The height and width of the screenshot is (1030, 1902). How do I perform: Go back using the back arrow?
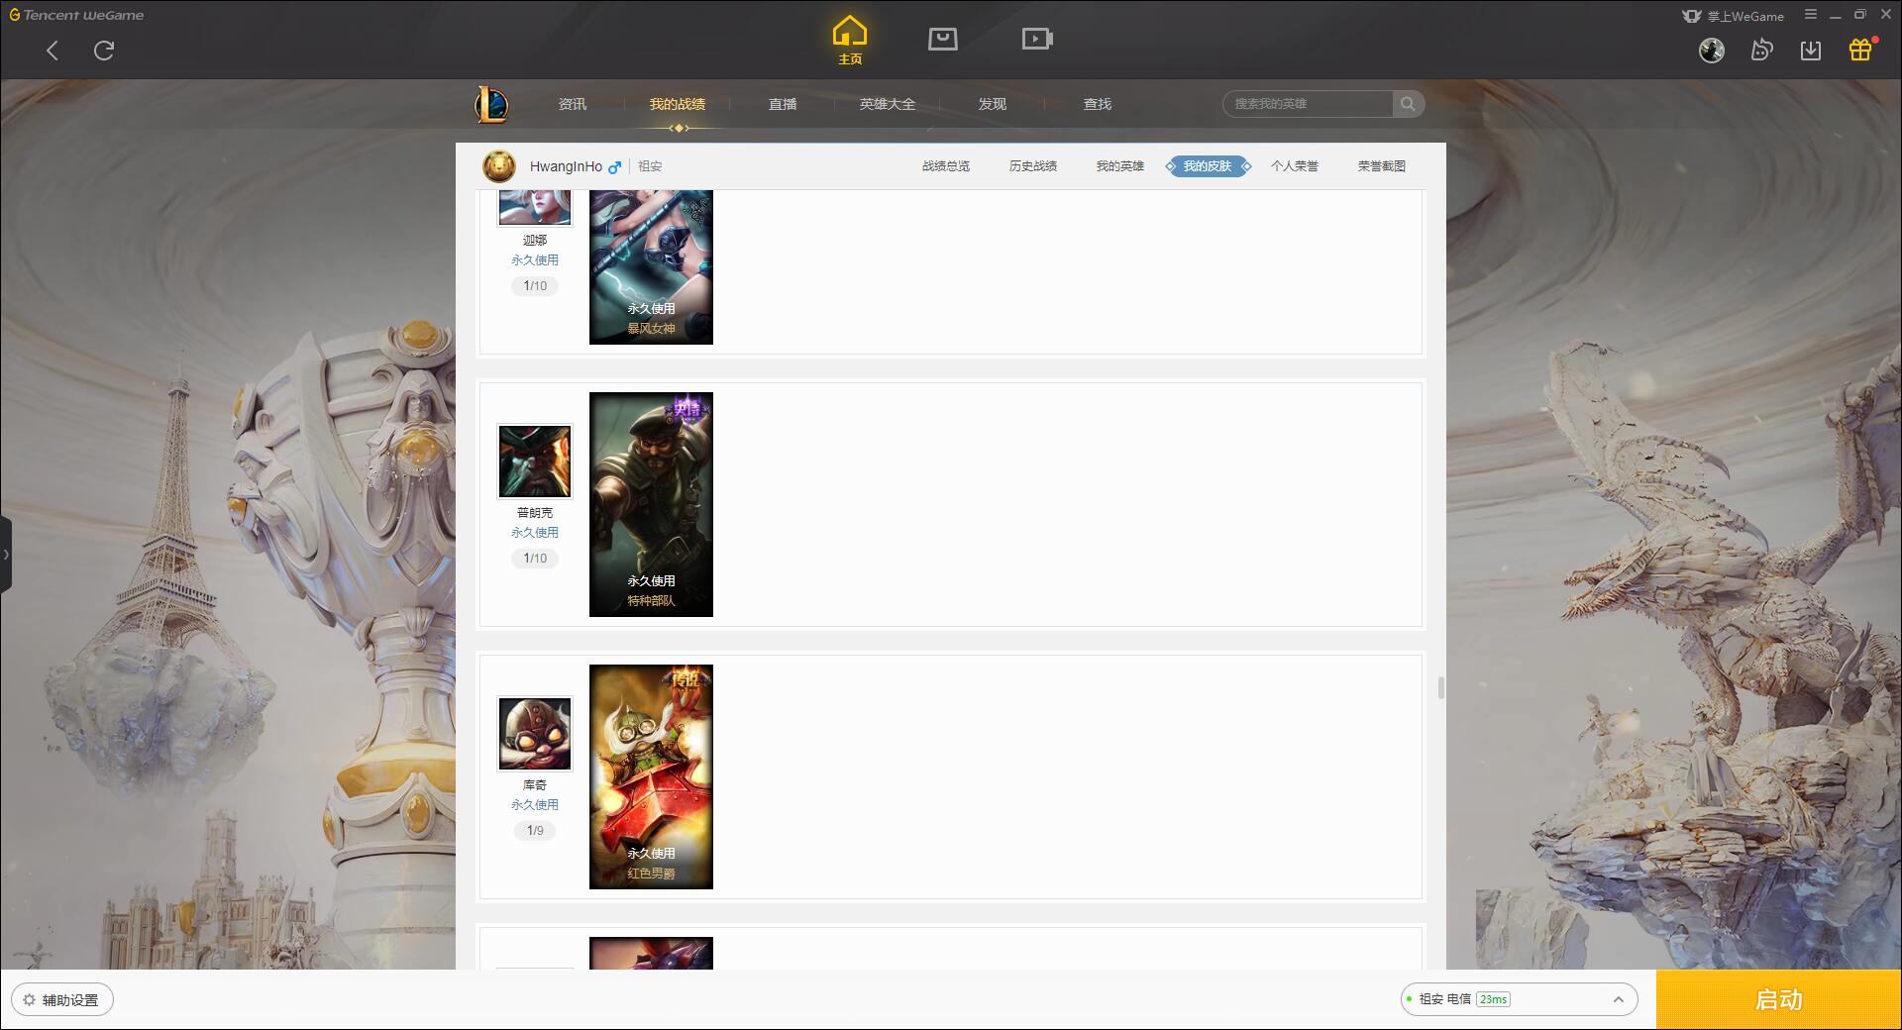(x=53, y=51)
